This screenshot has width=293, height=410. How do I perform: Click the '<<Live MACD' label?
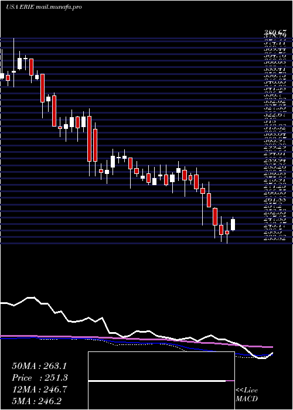point(247,395)
